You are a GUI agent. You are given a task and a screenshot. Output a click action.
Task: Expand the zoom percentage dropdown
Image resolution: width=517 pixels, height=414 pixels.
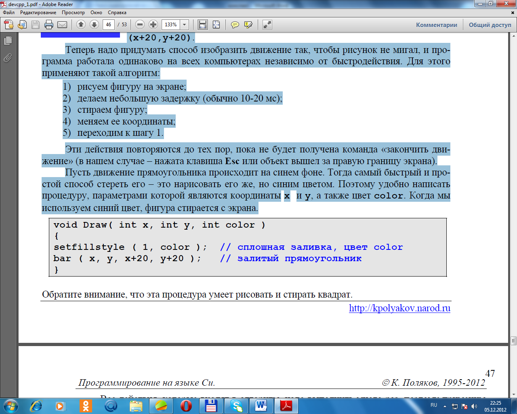tap(185, 25)
